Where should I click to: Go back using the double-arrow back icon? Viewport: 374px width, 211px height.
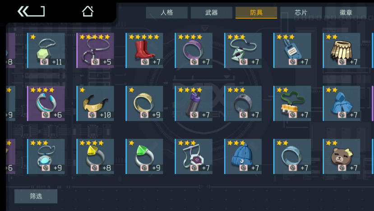coord(31,11)
